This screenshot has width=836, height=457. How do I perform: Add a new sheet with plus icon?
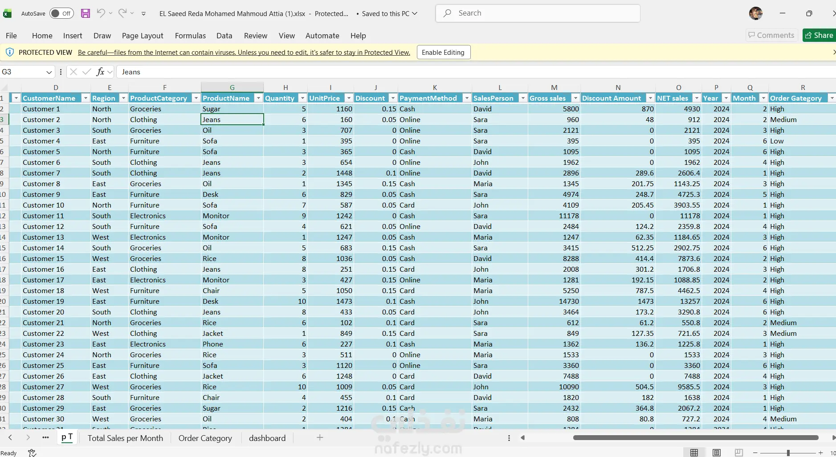click(320, 438)
